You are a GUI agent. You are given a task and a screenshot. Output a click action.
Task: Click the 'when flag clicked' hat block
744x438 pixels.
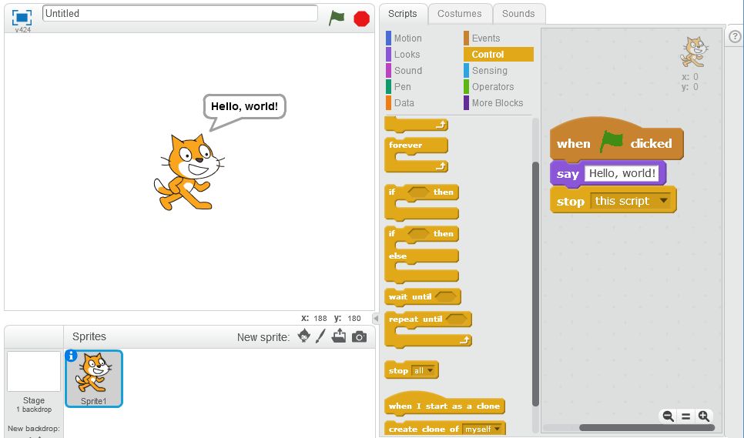click(616, 143)
